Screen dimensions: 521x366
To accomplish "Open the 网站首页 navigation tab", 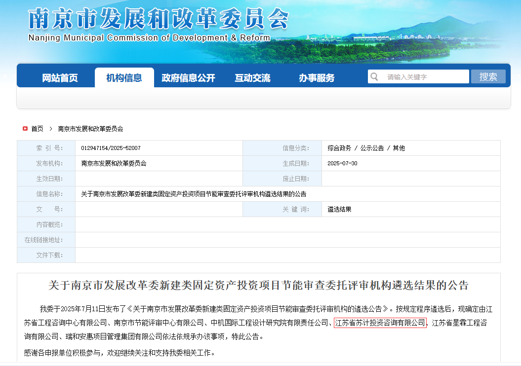I will tap(60, 78).
